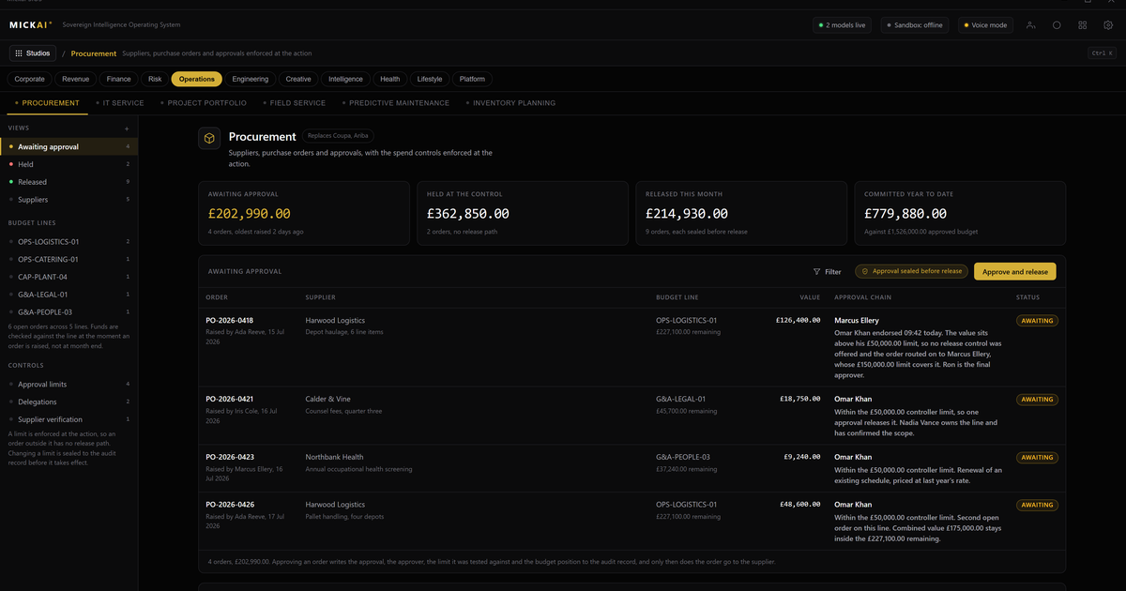Open order PO-2026-0418
Viewport: 1126px width, 591px height.
[229, 320]
